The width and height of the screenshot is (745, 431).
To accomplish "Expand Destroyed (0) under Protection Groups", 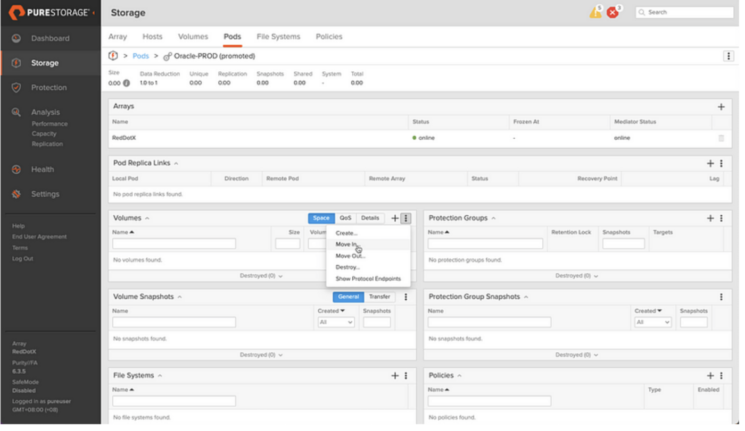I will click(x=577, y=276).
